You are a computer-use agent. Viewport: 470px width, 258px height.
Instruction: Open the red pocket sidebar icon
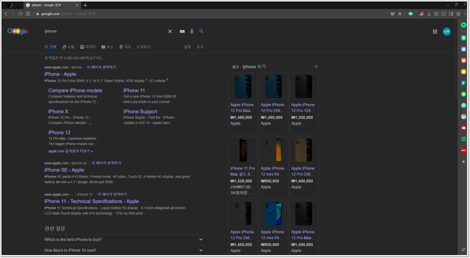(463, 60)
